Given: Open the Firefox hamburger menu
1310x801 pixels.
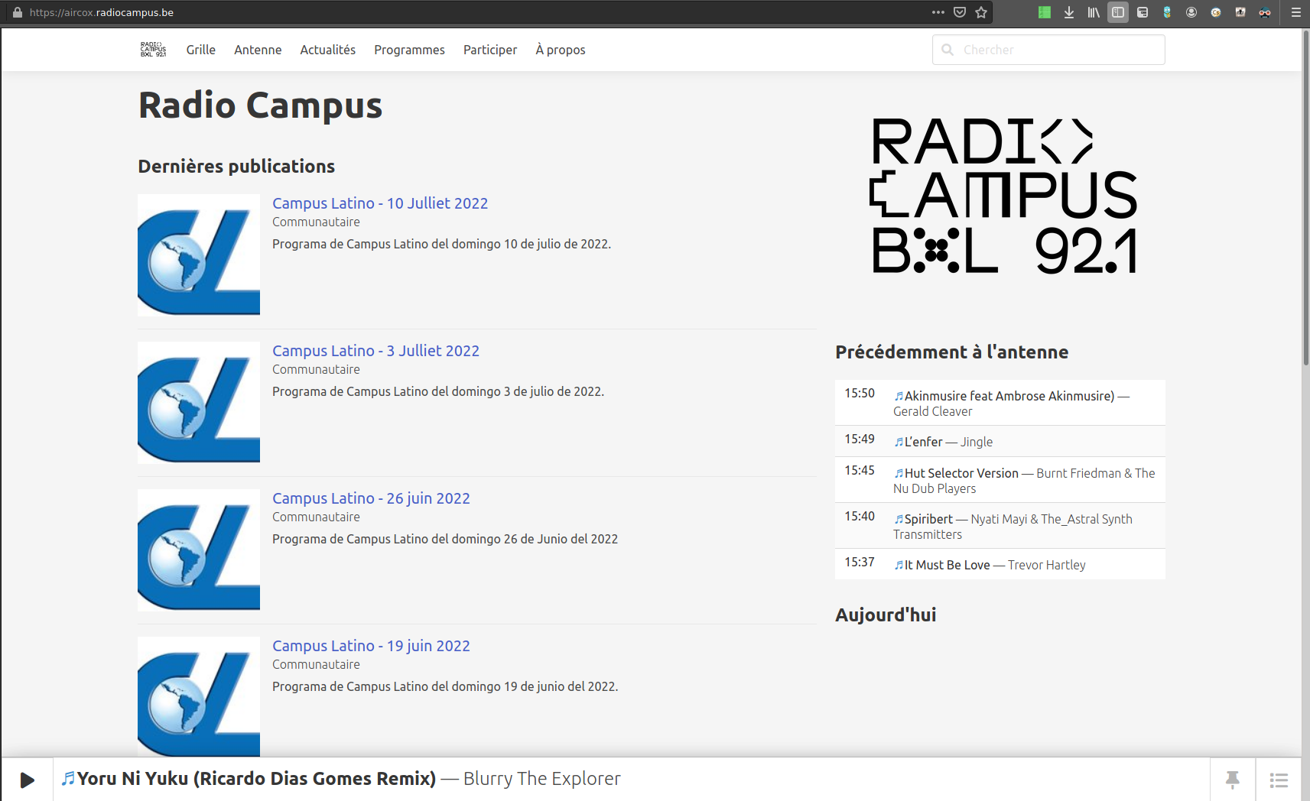Looking at the screenshot, I should click(1296, 12).
